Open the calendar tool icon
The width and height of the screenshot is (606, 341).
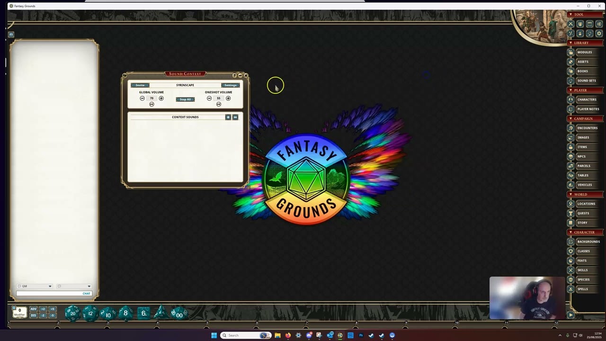click(x=589, y=24)
